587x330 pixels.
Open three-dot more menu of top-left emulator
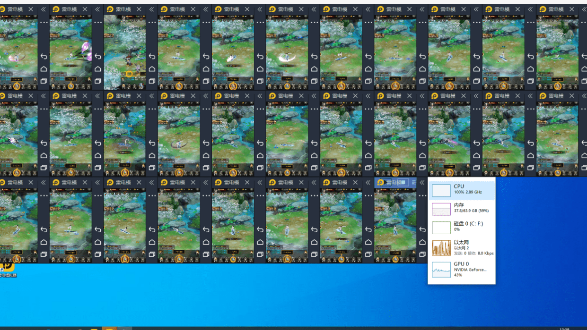(44, 22)
